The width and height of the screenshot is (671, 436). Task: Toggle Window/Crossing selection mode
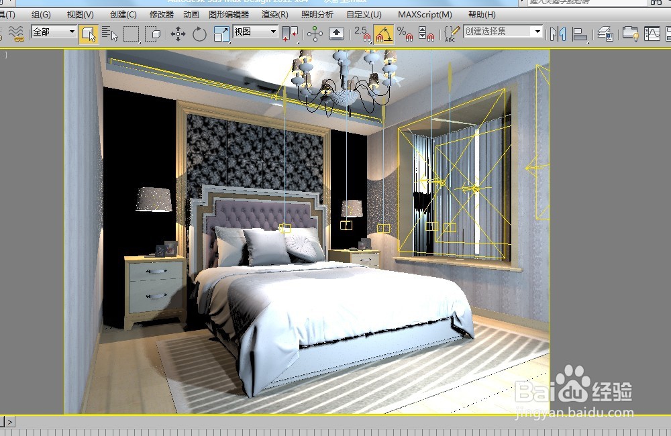(152, 34)
